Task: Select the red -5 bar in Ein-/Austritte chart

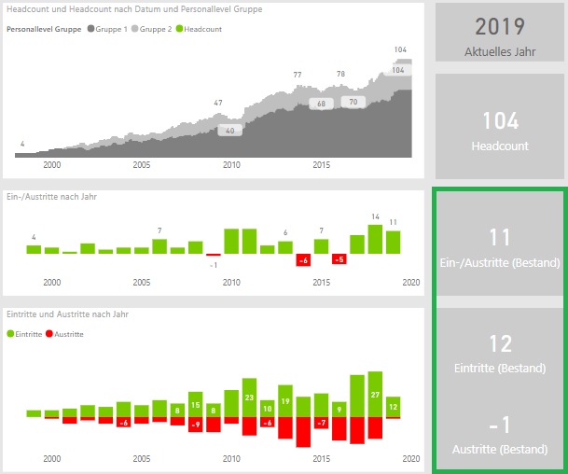Action: pyautogui.click(x=339, y=258)
